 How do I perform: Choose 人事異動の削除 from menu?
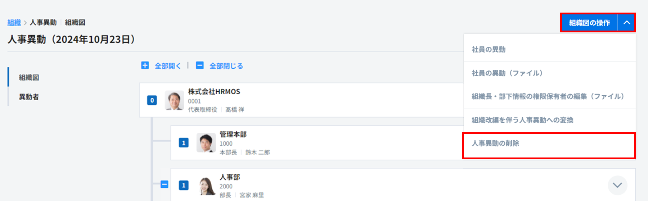495,143
